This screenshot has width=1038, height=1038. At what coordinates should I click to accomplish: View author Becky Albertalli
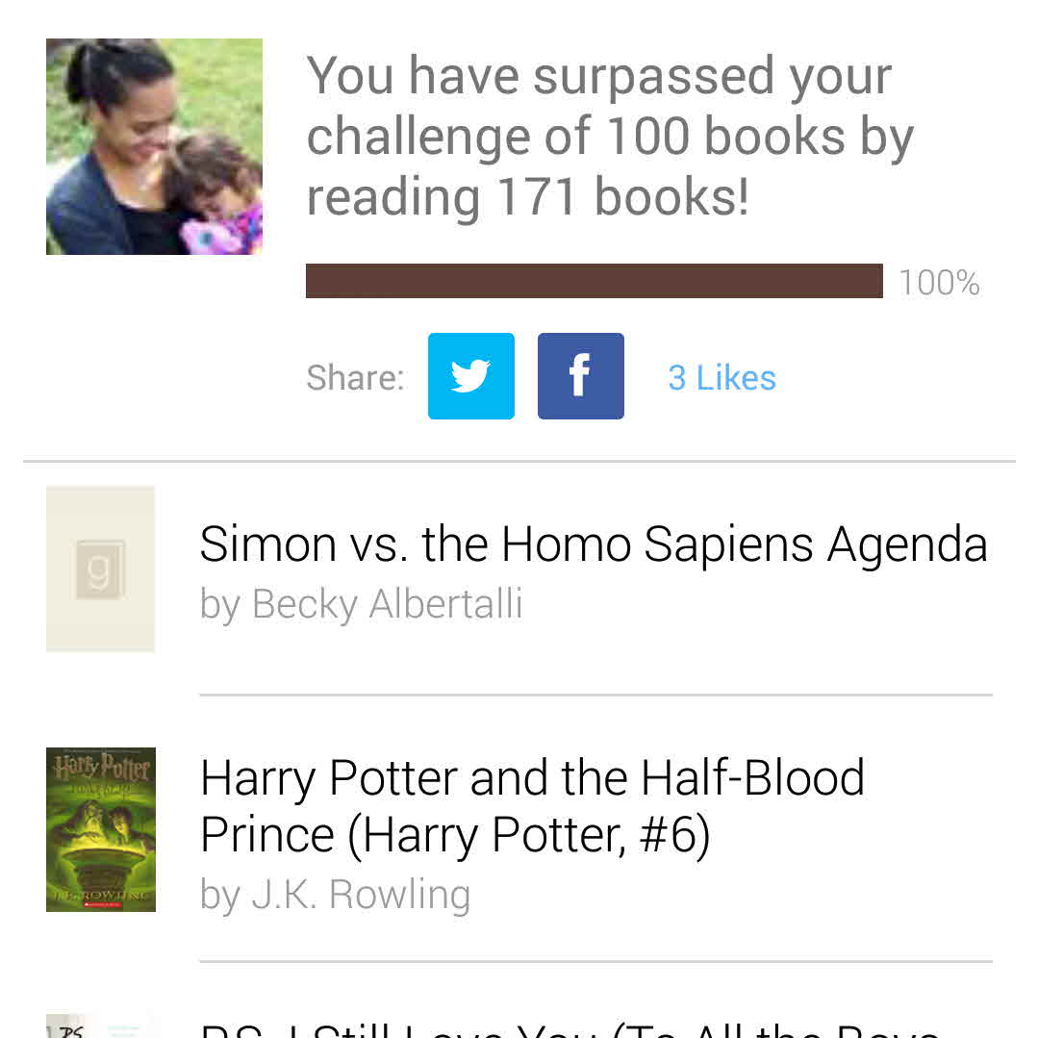point(362,604)
